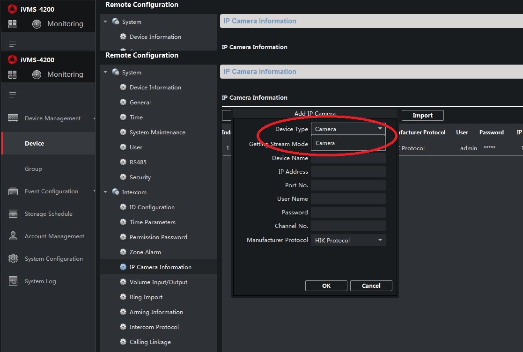Collapse the Intercom tree section
This screenshot has height=352, width=523.
click(x=105, y=192)
